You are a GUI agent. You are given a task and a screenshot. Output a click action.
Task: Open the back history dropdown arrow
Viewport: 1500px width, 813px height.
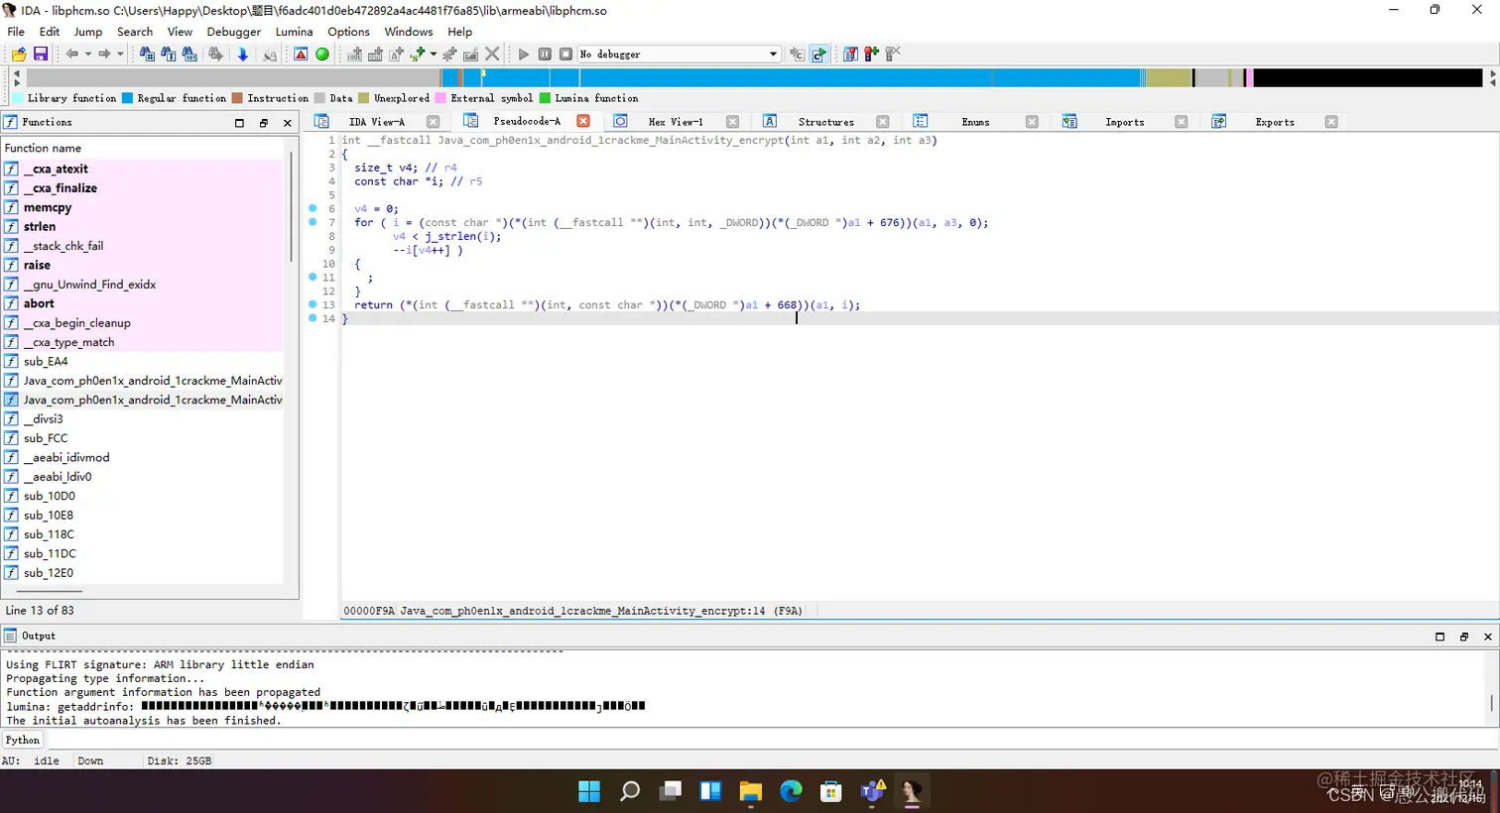[x=87, y=55]
